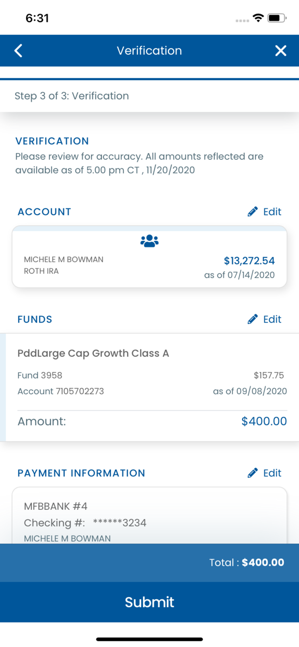Image resolution: width=299 pixels, height=647 pixels.
Task: Tap the Total : $400.00 summary bar
Action: tap(149, 562)
